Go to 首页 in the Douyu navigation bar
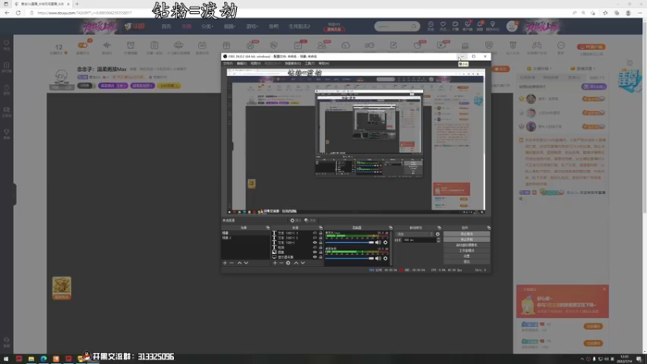This screenshot has height=364, width=647. [x=167, y=27]
